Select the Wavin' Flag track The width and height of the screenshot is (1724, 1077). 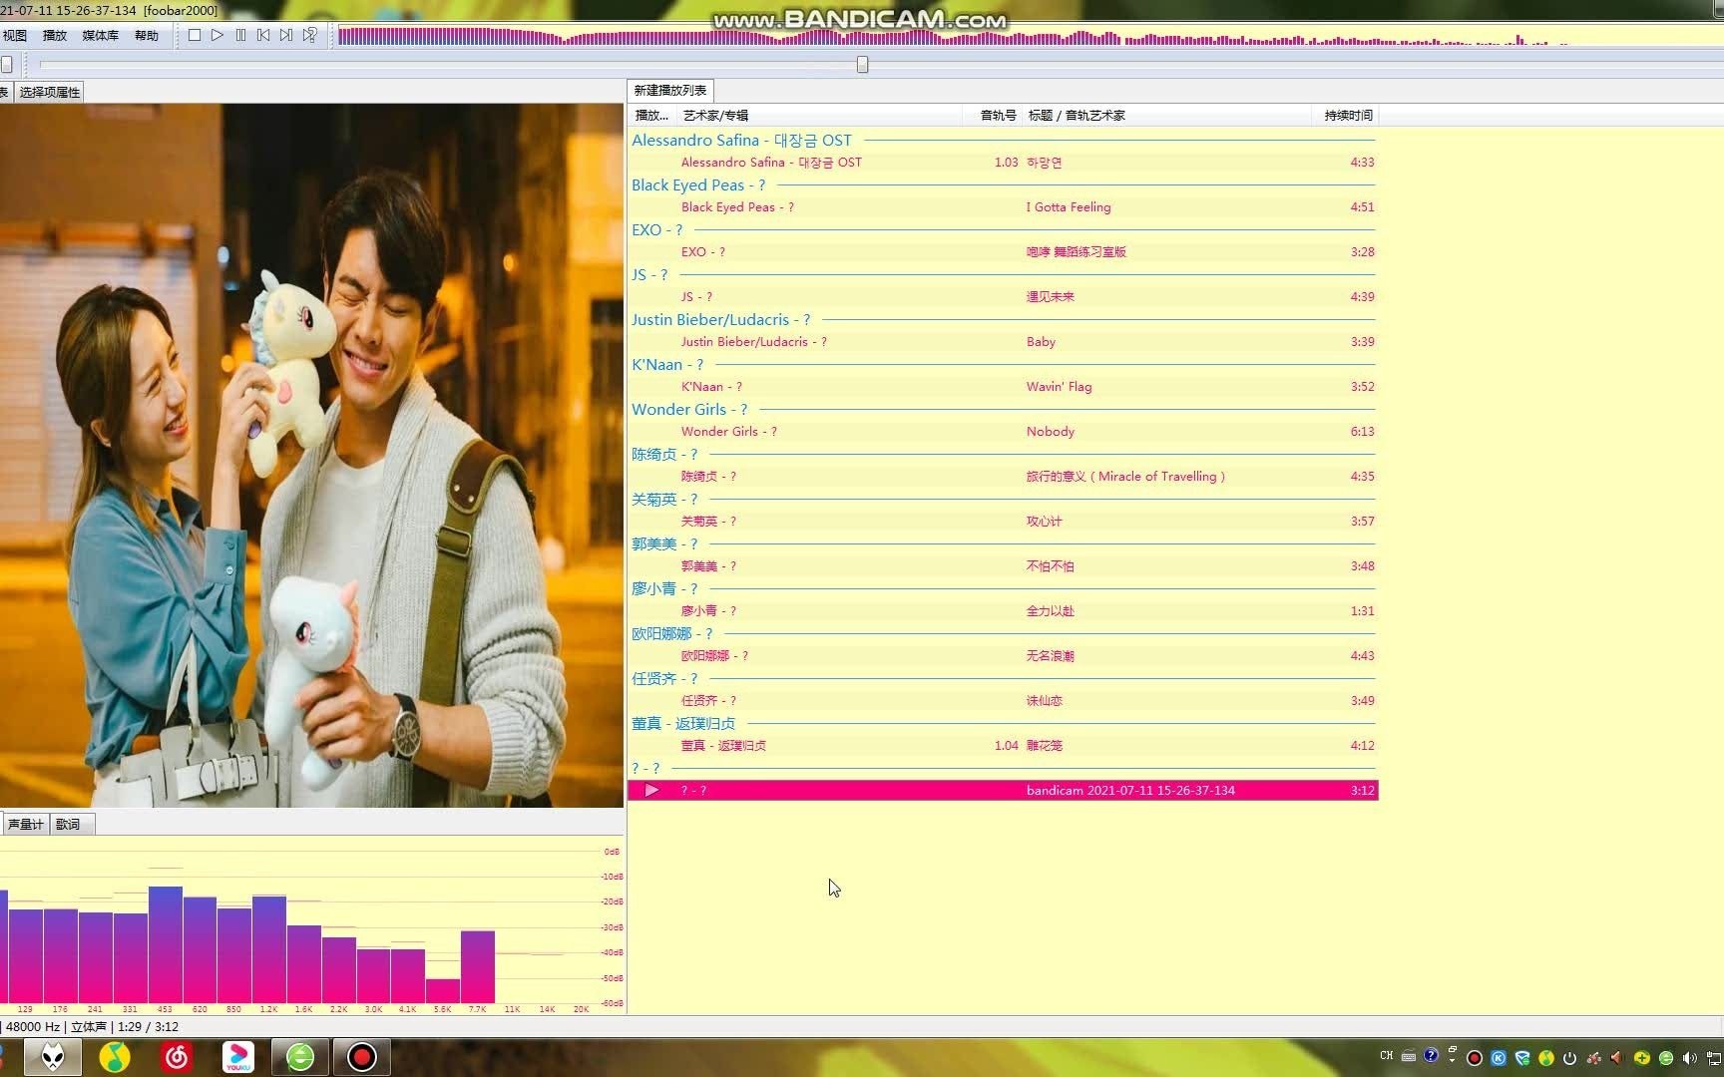(x=1003, y=387)
